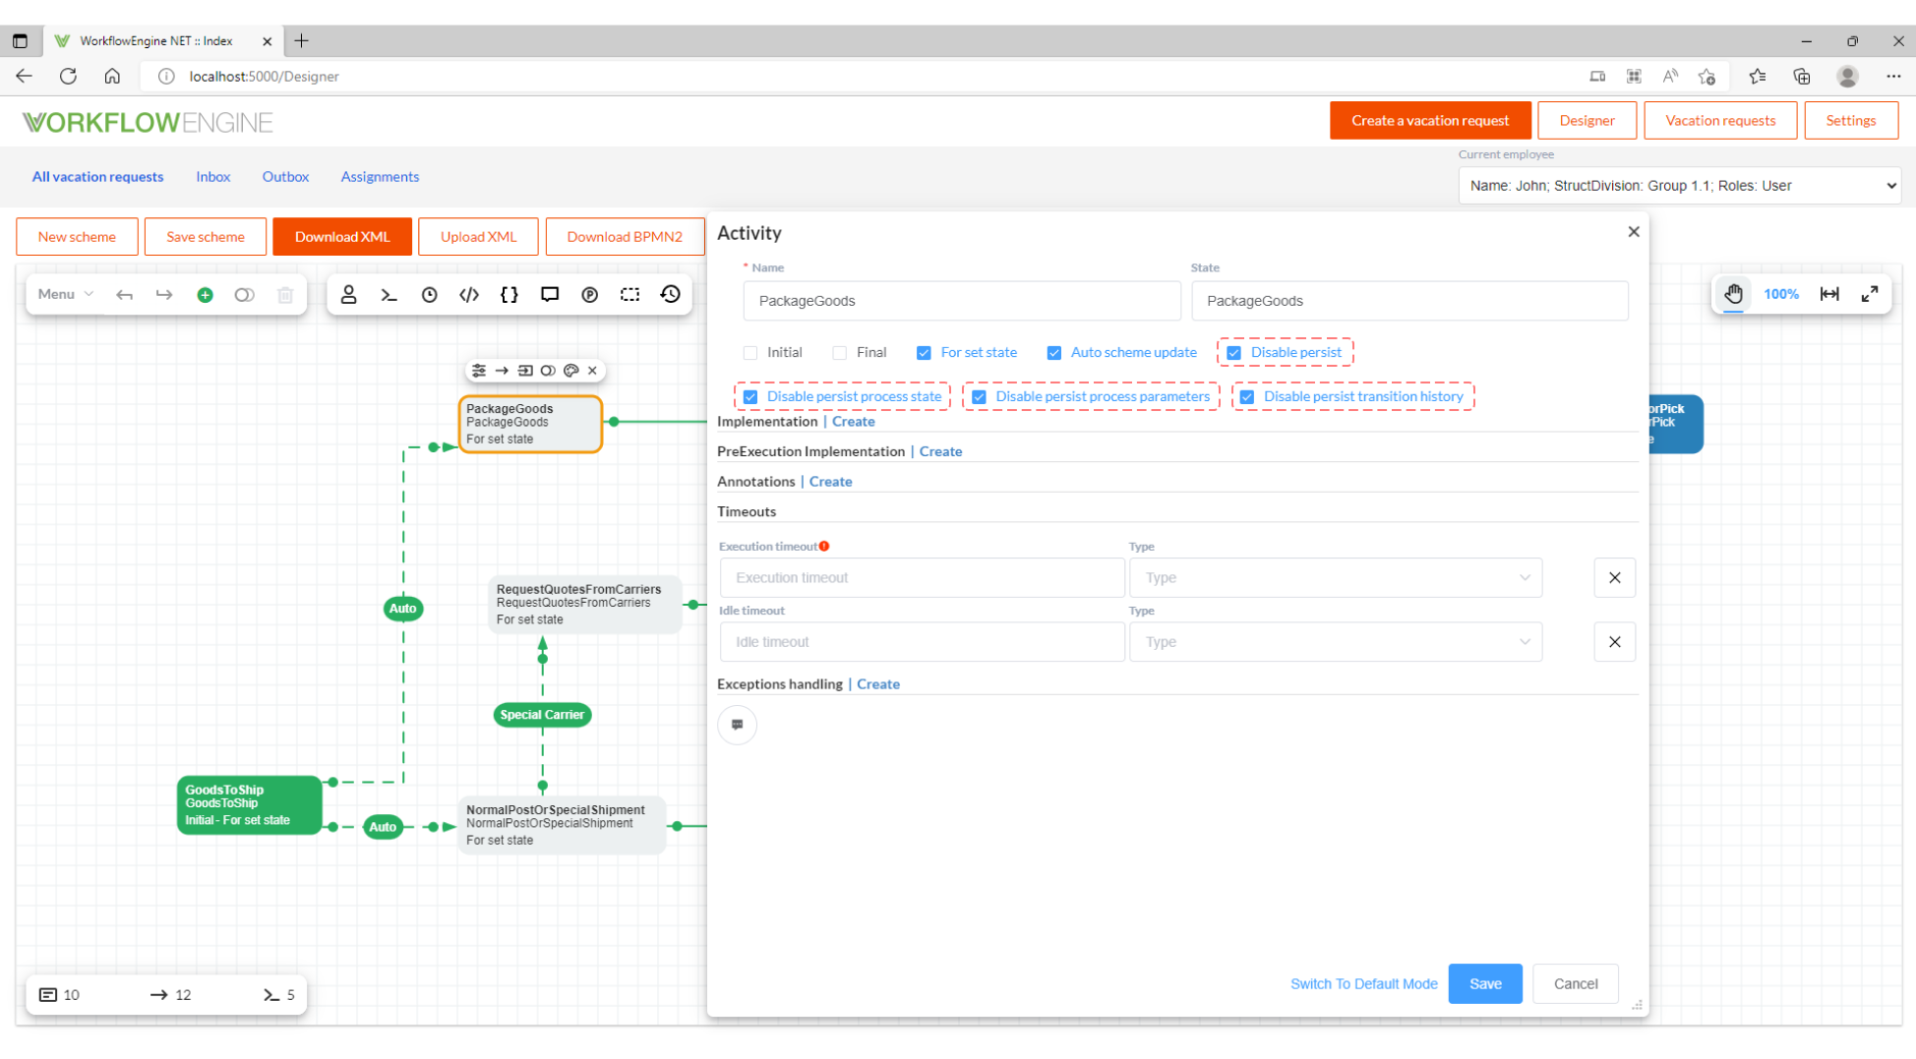Image resolution: width=1916 pixels, height=1059 pixels.
Task: Select the dashed rectangle area tool
Action: (x=630, y=294)
